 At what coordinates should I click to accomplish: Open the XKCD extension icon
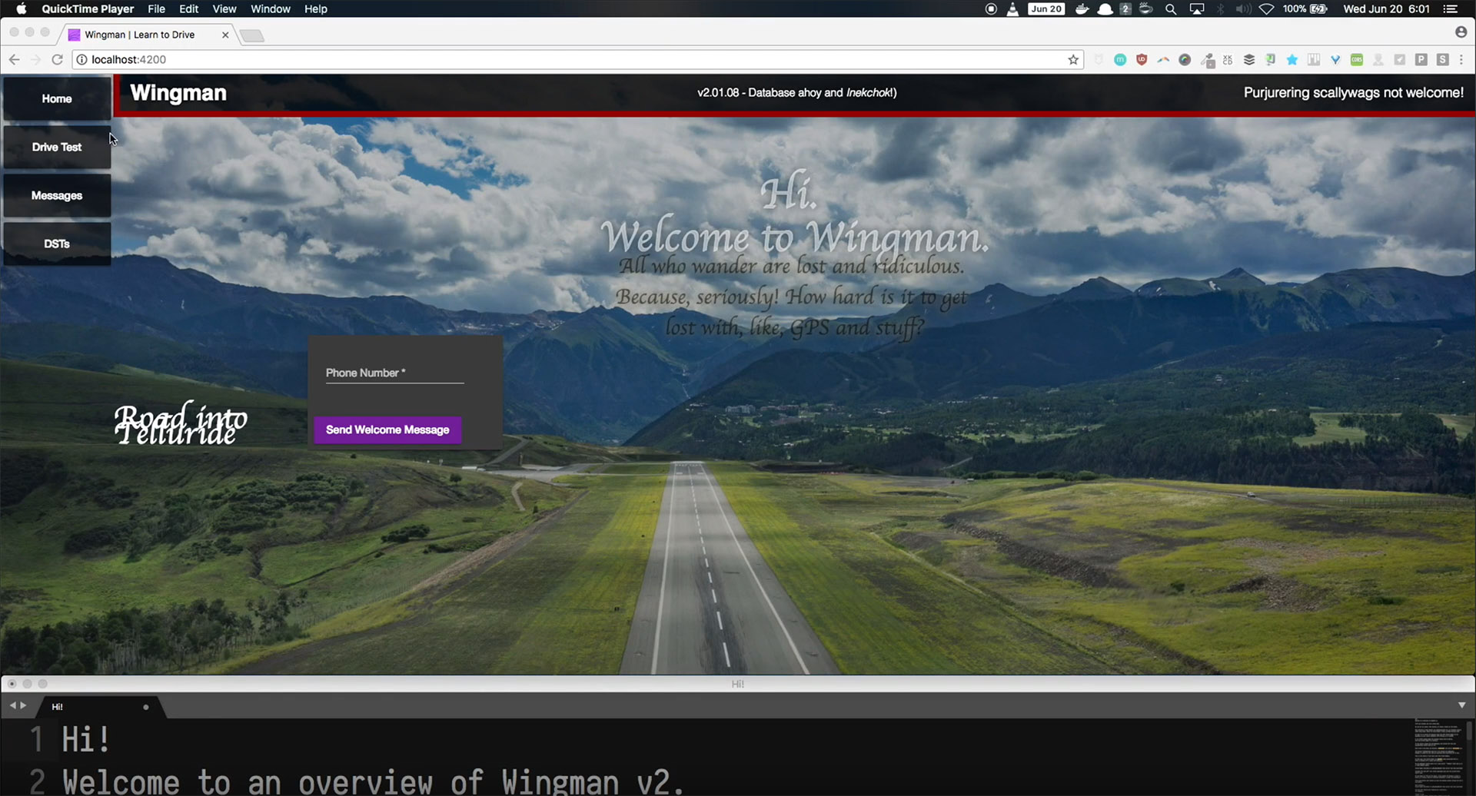tap(1228, 60)
